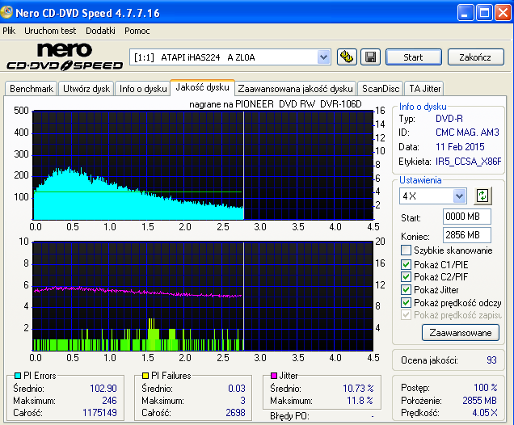Uncheck Pokaż Jitter checkbox
514x425 pixels.
pyautogui.click(x=406, y=290)
